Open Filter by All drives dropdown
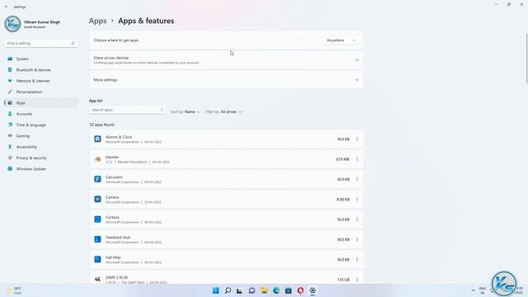Viewport: 528px width, 297px height. pyautogui.click(x=224, y=111)
